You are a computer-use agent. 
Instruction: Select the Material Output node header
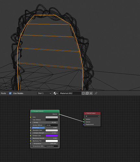point(92,113)
